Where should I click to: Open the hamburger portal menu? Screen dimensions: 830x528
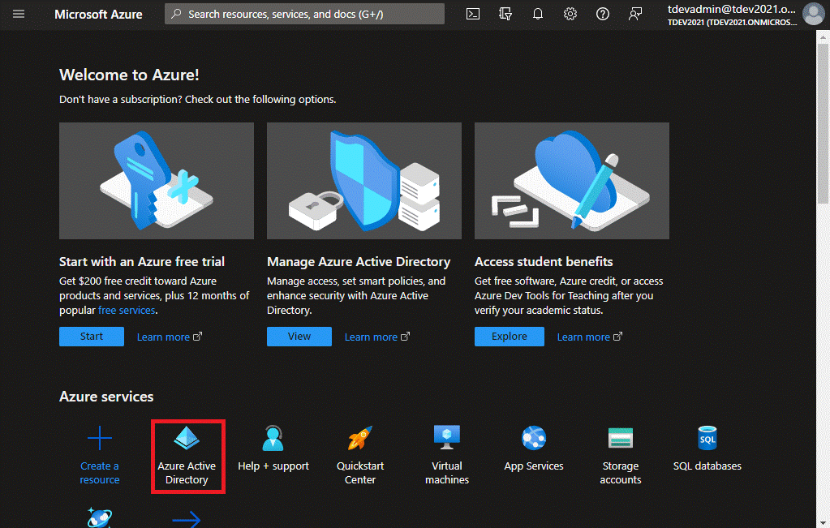(19, 14)
